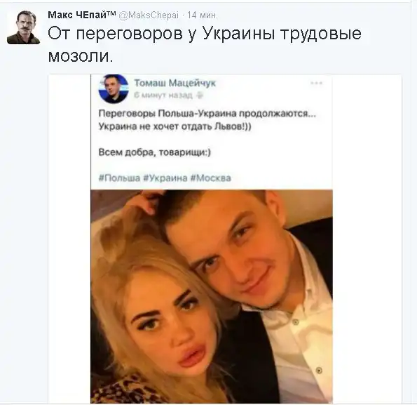The height and width of the screenshot is (405, 417).
Task: Click the 6 минут назад post timestamp
Action: 163,95
